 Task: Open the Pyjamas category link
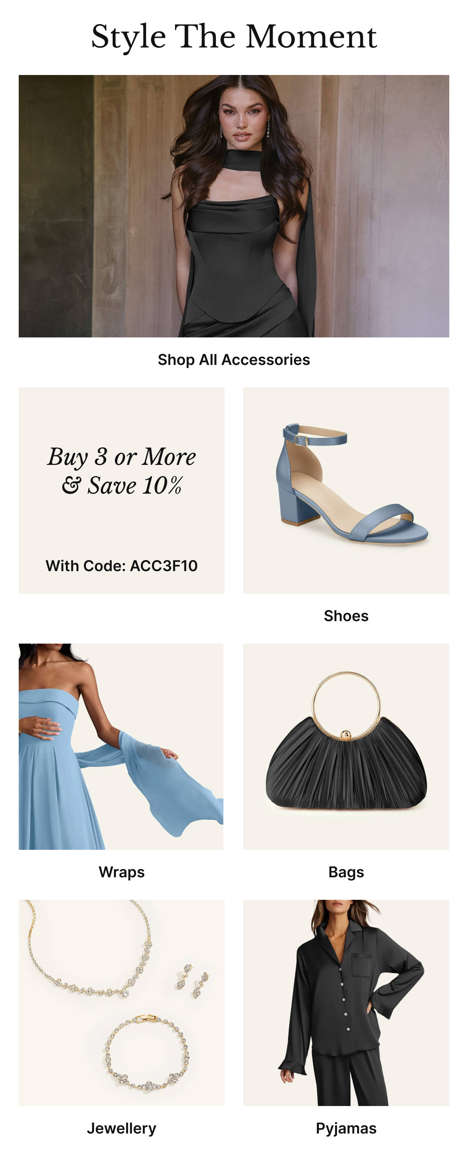[x=346, y=1128]
